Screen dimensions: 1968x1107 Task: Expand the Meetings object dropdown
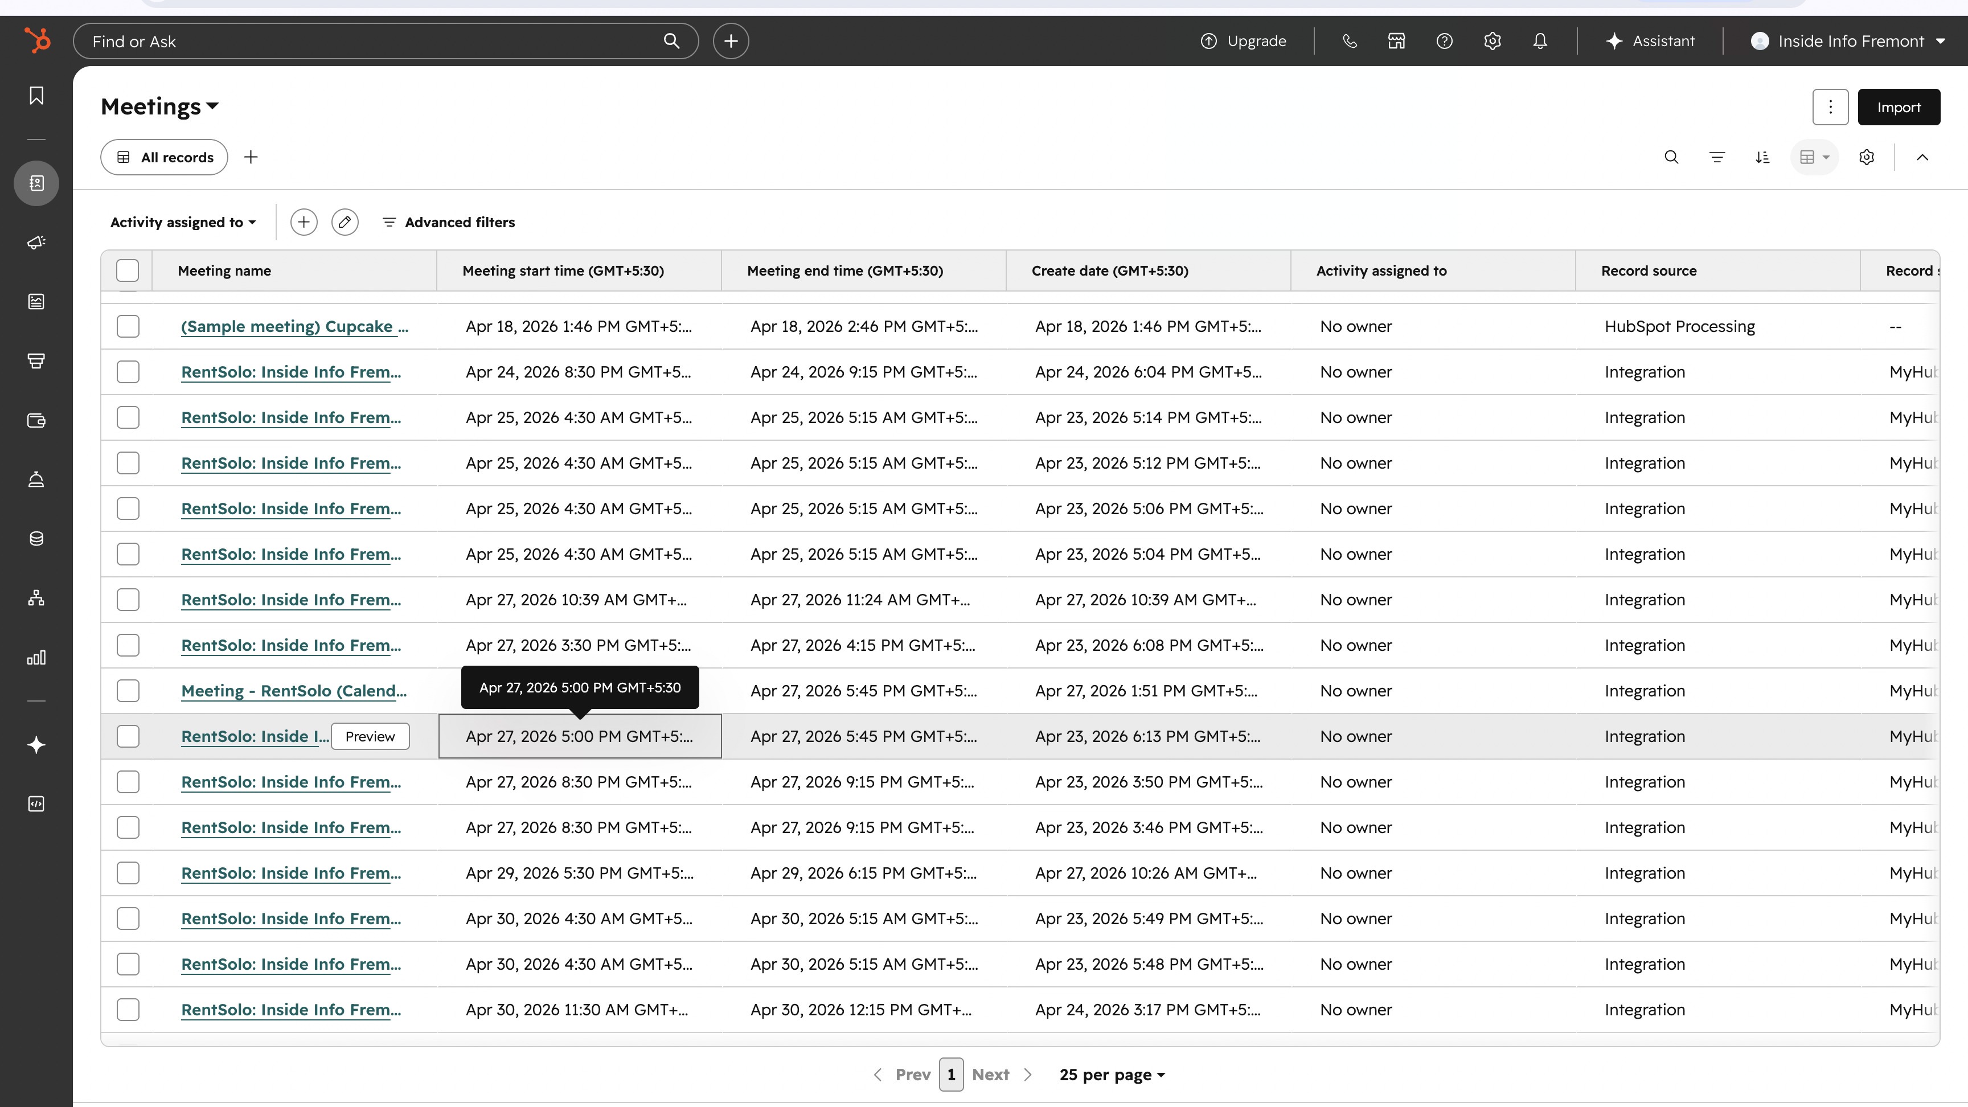[x=159, y=106]
